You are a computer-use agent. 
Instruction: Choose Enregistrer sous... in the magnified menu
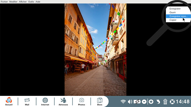[178, 16]
